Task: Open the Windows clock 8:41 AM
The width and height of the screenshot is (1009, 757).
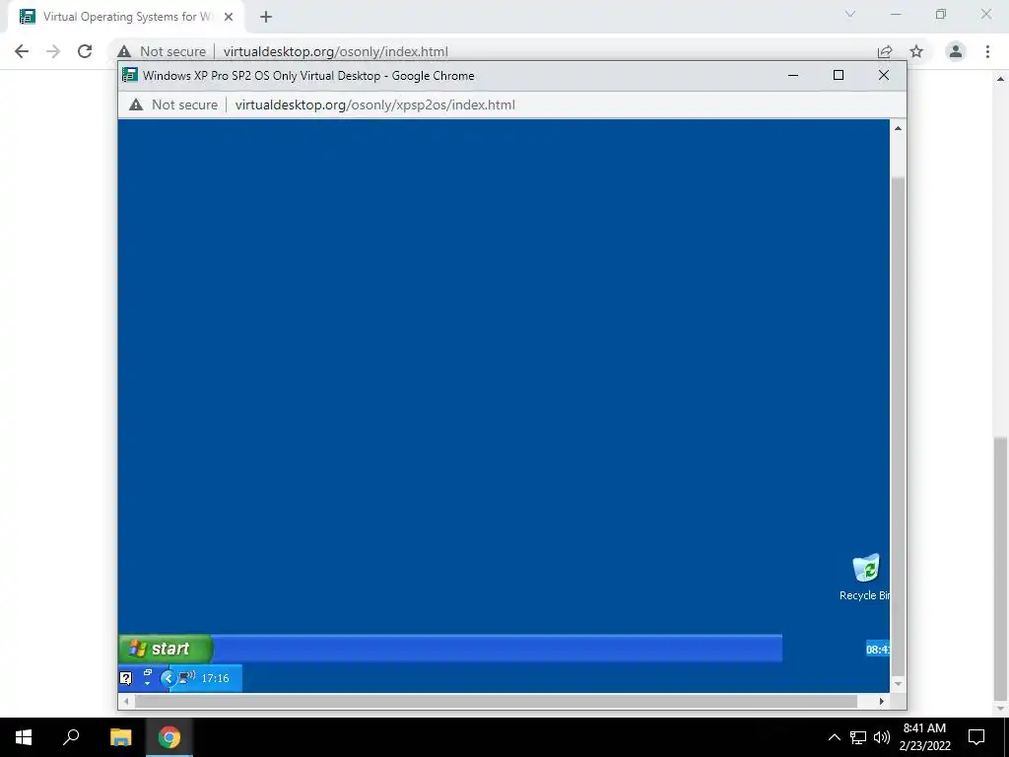Action: coord(924,737)
